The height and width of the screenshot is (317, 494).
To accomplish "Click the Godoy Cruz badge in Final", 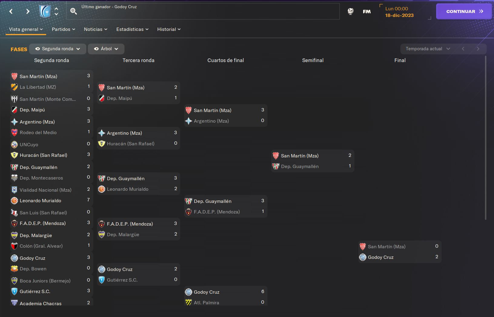I will click(x=363, y=257).
